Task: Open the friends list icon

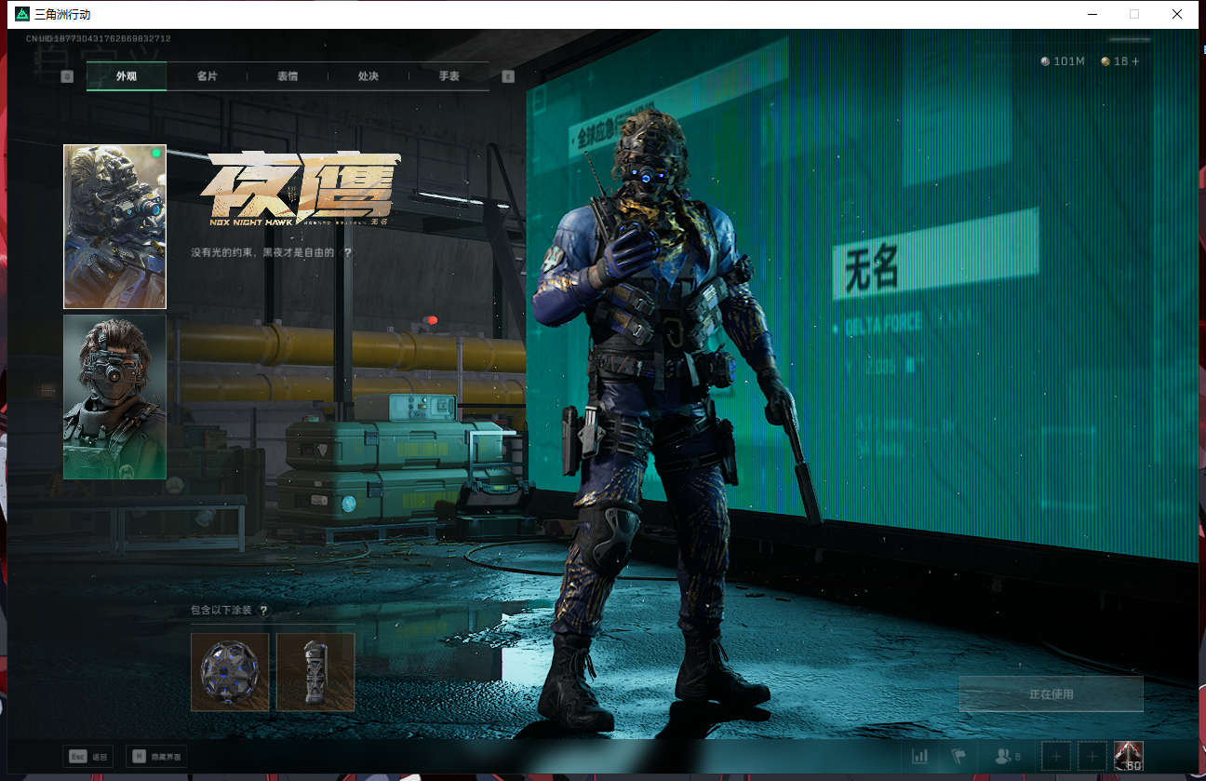Action: 1008,757
